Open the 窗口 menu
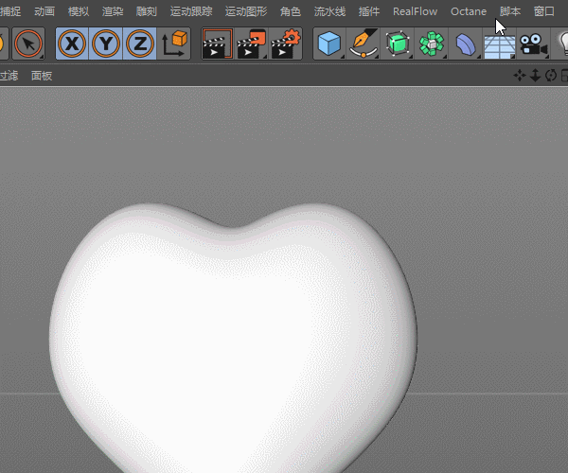 [544, 11]
